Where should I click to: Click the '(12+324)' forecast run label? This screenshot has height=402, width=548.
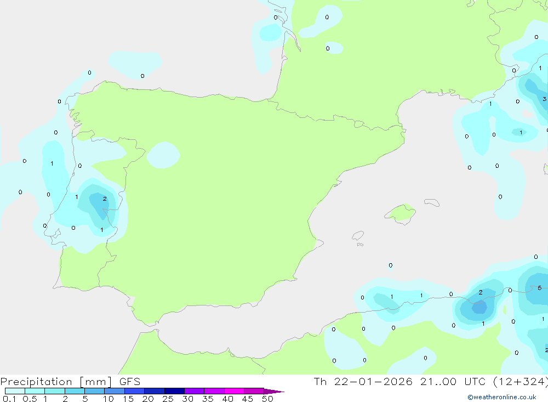(521, 382)
